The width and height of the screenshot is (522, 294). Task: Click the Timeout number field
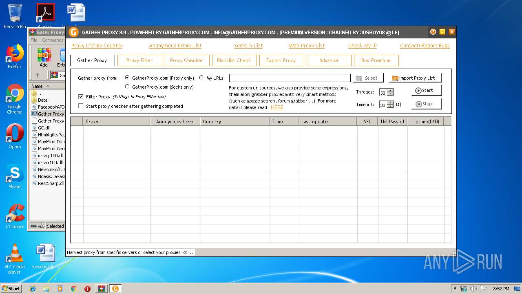(x=383, y=105)
